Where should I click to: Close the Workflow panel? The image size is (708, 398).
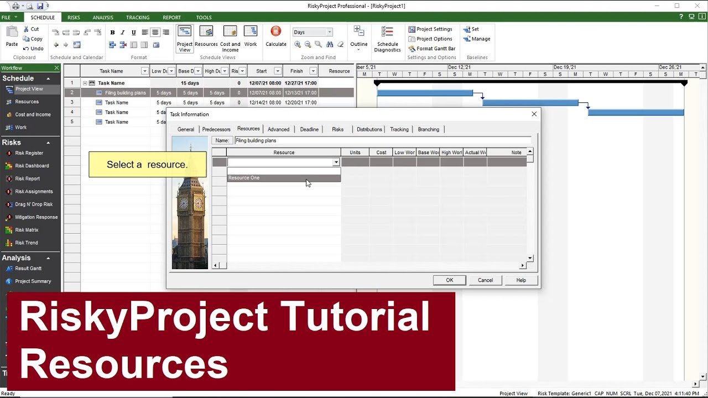pos(56,68)
